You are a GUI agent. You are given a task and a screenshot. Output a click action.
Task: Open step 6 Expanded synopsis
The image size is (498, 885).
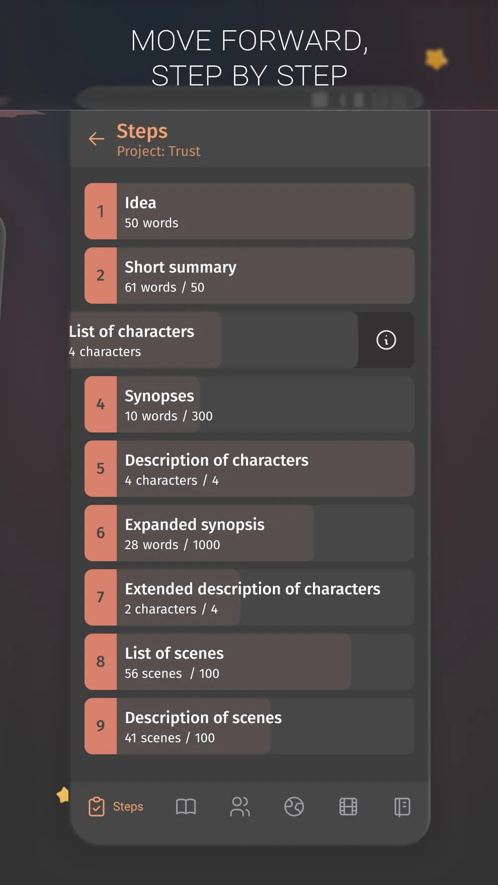point(249,533)
